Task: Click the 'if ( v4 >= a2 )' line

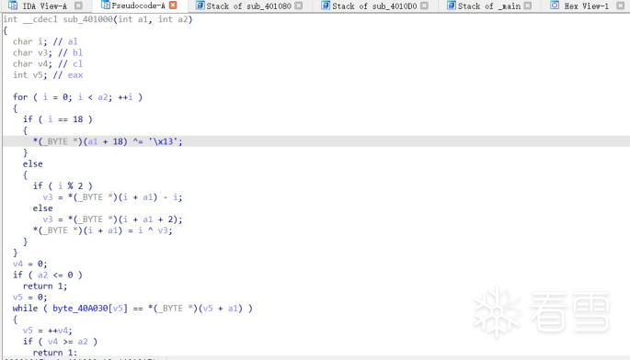Action: click(61, 342)
